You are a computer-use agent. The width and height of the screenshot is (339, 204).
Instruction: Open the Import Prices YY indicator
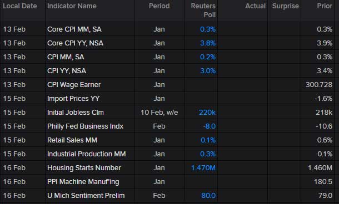(73, 99)
